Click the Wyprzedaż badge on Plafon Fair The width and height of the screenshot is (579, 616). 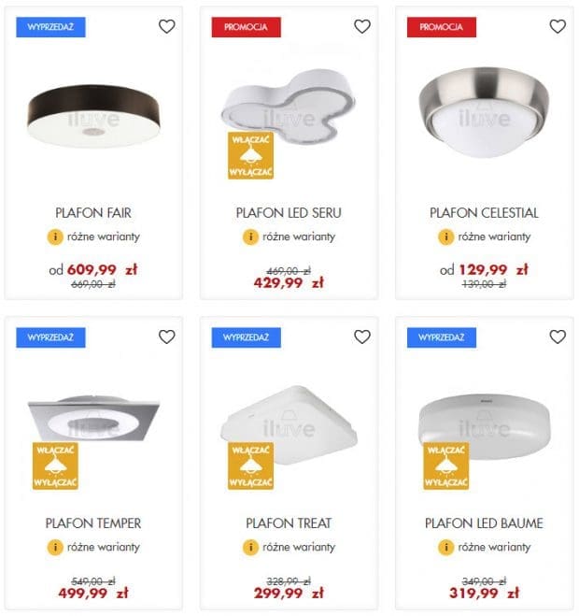50,27
